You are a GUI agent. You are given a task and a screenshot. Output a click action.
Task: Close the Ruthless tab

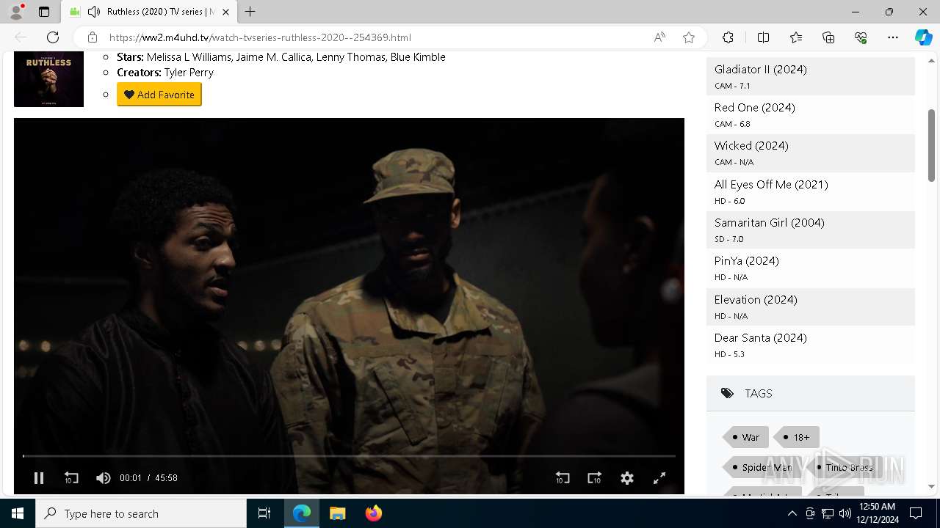[x=226, y=12]
